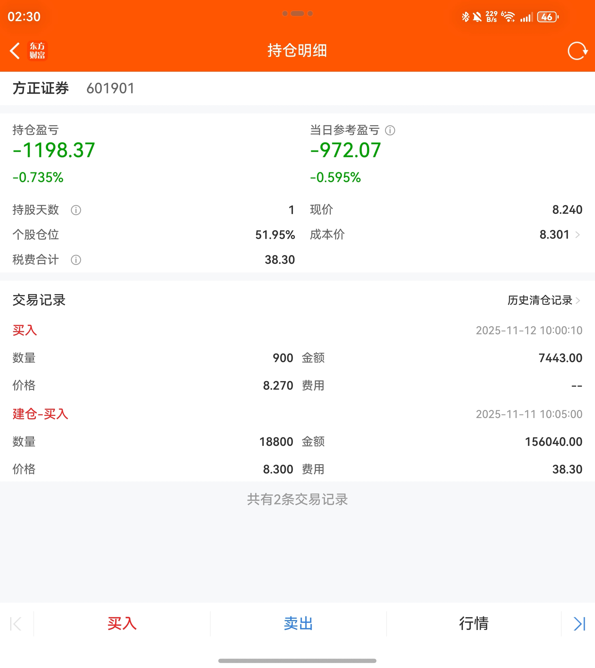Go to first position with left skip icon
The height and width of the screenshot is (668, 595).
[x=16, y=624]
